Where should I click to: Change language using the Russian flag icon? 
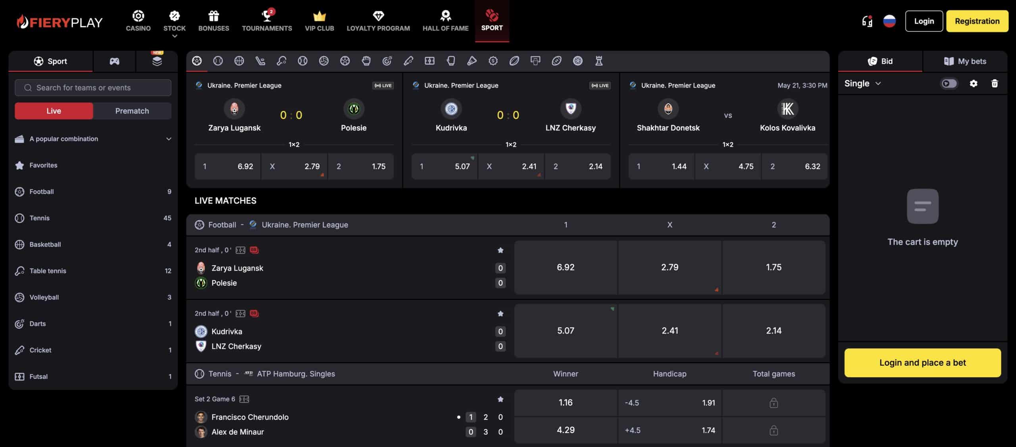click(889, 21)
